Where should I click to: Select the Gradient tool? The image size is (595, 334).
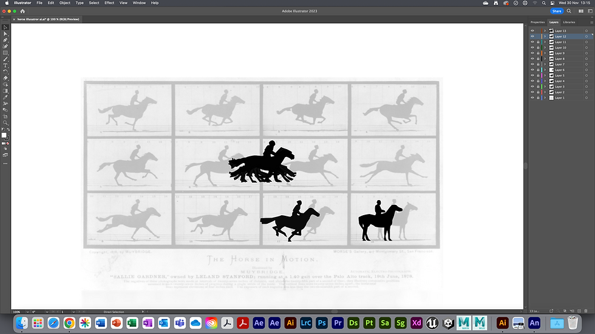click(5, 91)
